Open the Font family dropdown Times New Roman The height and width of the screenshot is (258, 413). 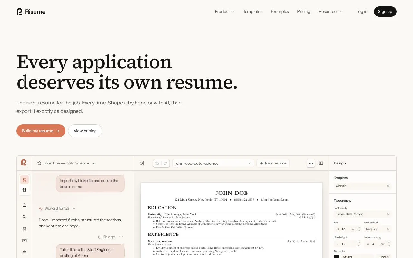click(362, 214)
